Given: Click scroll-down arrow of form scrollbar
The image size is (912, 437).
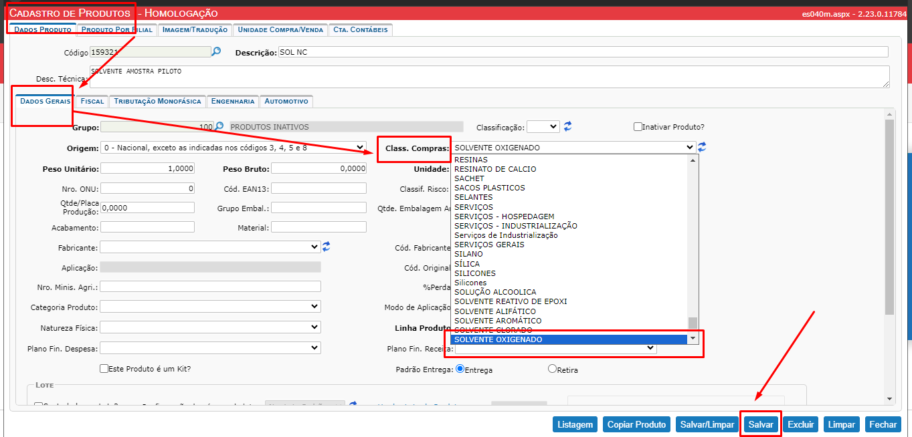Looking at the screenshot, I should click(889, 398).
